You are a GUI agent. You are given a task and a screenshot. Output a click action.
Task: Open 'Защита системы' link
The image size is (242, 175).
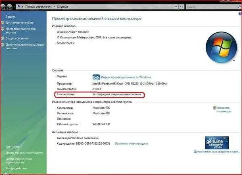point(17,38)
